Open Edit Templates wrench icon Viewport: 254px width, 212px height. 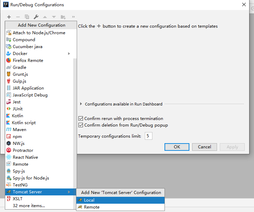[x=36, y=17]
